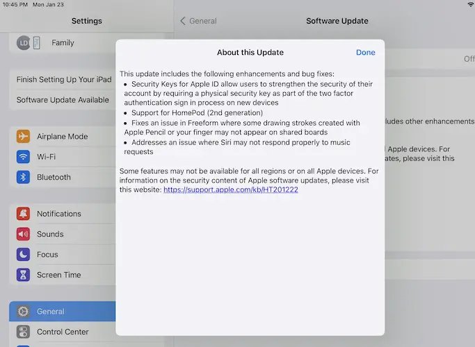The image size is (475, 347).
Task: Tap the Software Update page header
Action: coord(337,21)
